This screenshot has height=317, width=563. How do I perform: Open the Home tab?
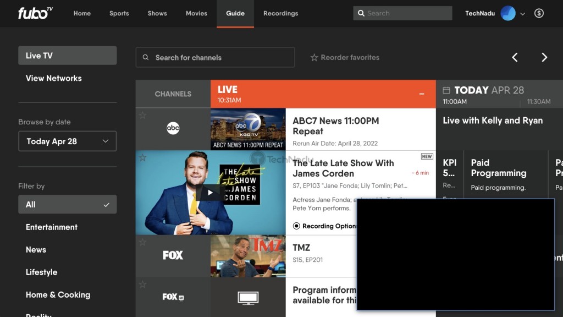coord(82,13)
